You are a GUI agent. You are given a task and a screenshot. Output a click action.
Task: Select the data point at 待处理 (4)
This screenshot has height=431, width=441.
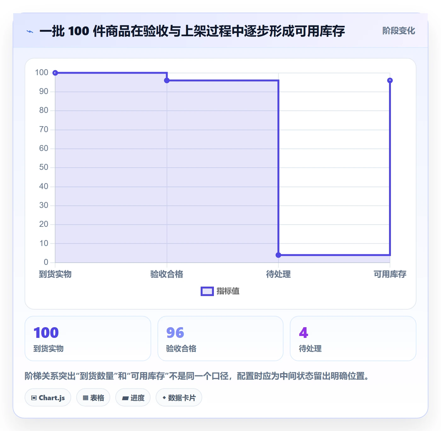(x=278, y=255)
